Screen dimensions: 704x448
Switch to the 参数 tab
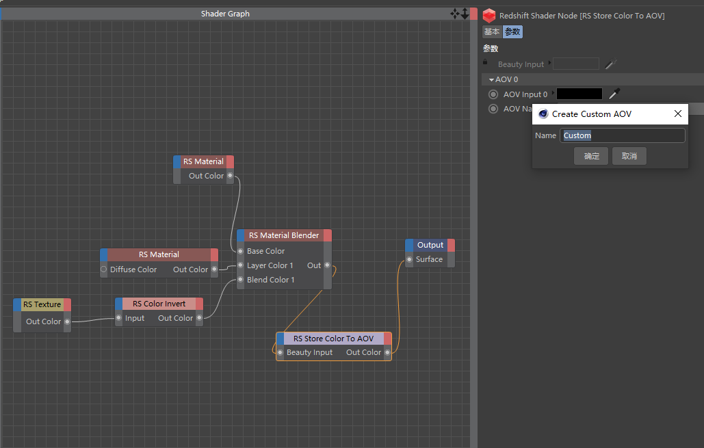(512, 32)
